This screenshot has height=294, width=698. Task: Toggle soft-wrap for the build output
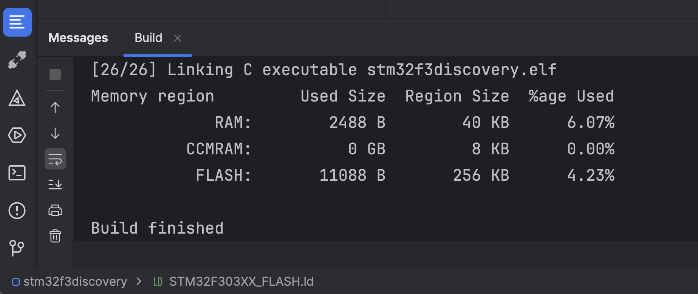[55, 159]
